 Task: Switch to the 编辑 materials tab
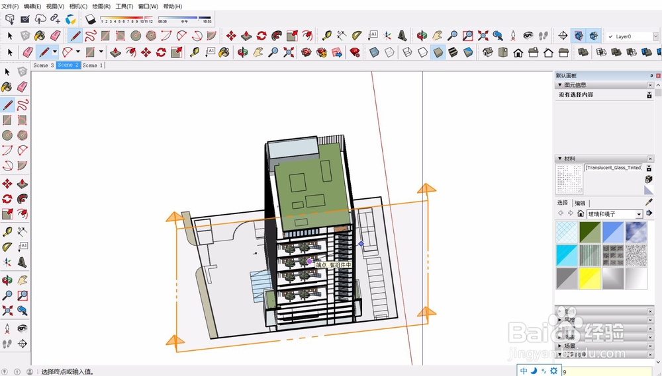[580, 203]
